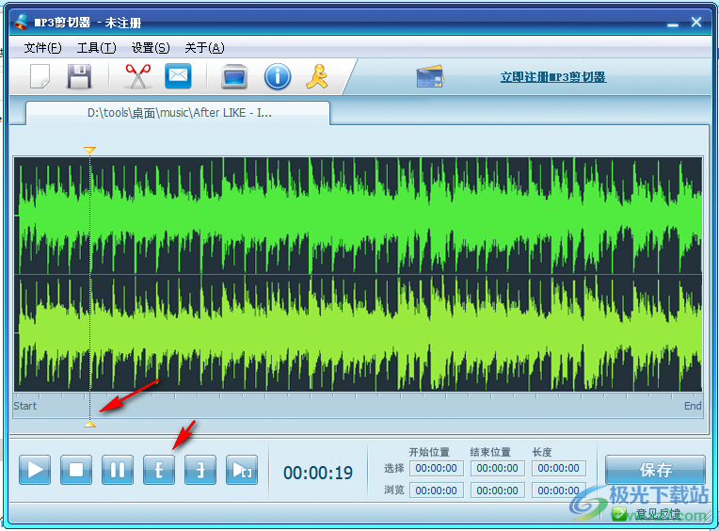Start playback with the play button
The height and width of the screenshot is (531, 719).
35,470
